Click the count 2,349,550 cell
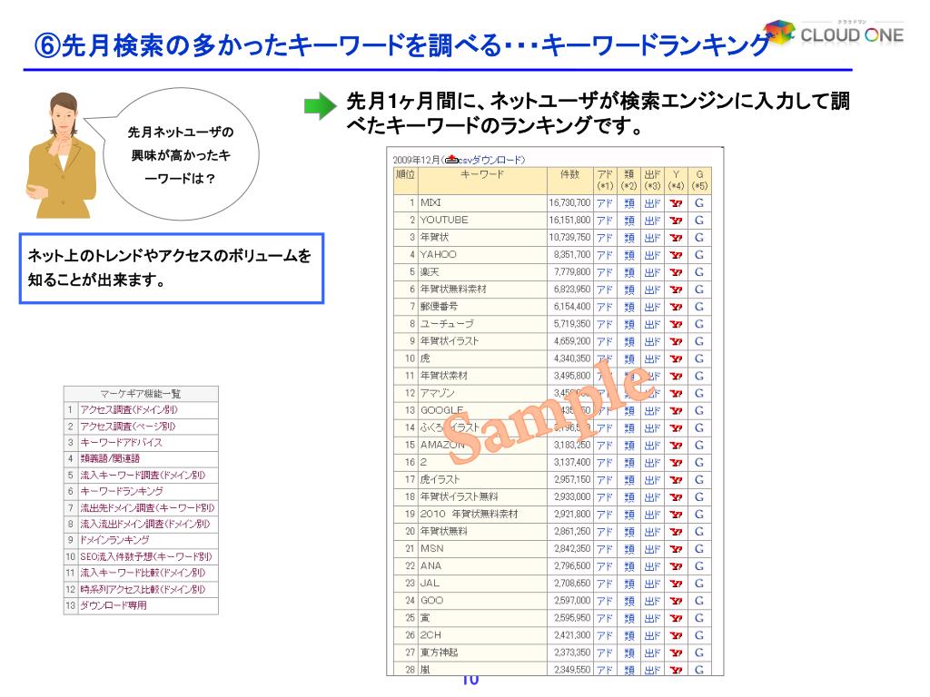This screenshot has width=930, height=697. 572,670
